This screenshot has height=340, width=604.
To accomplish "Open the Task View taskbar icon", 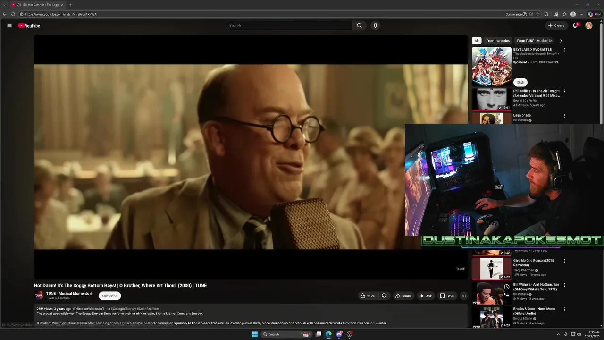I will tap(319, 334).
